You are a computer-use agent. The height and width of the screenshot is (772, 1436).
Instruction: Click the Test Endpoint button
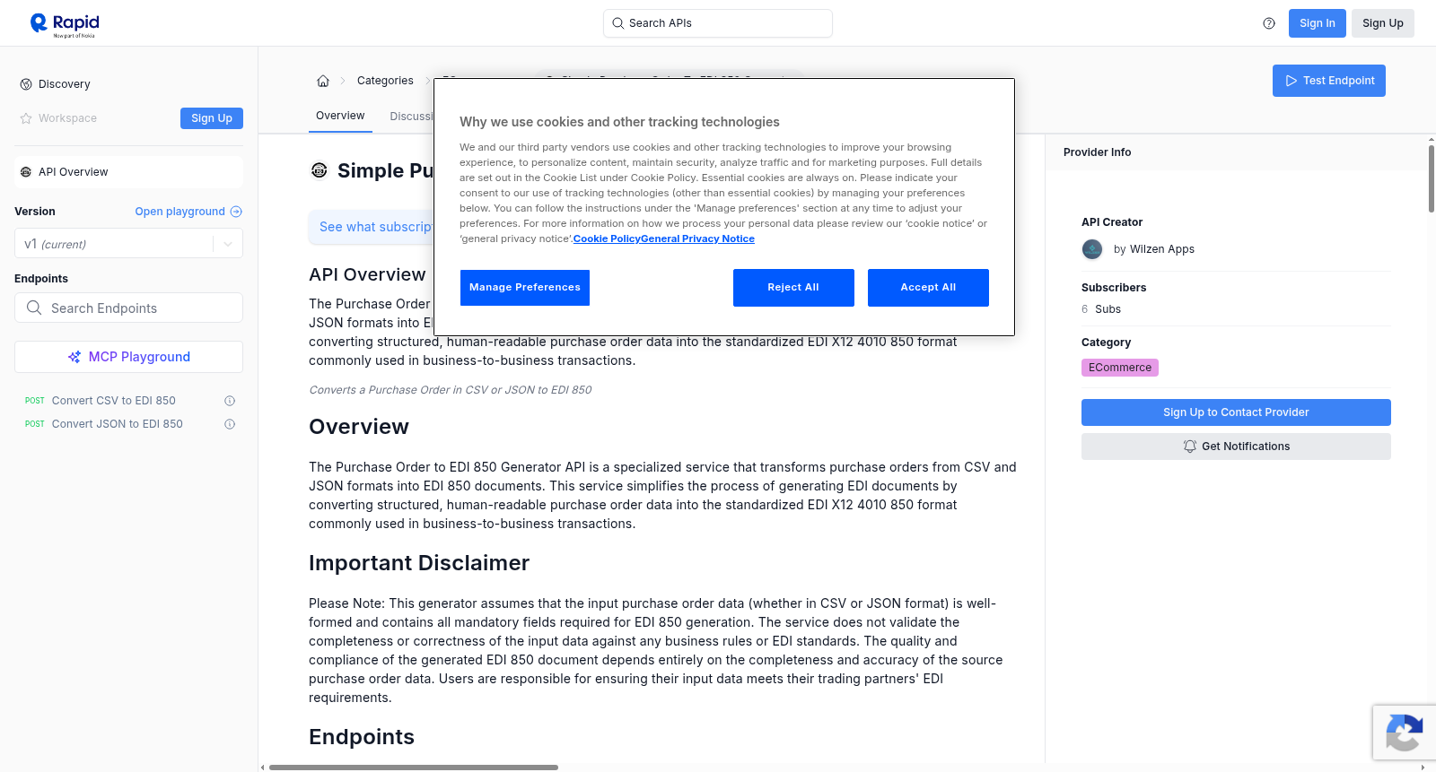pos(1328,81)
